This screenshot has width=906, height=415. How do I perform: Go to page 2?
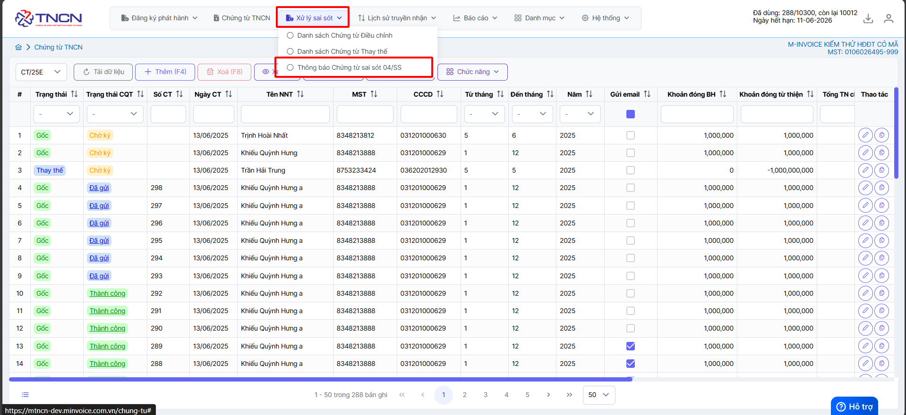(x=464, y=395)
